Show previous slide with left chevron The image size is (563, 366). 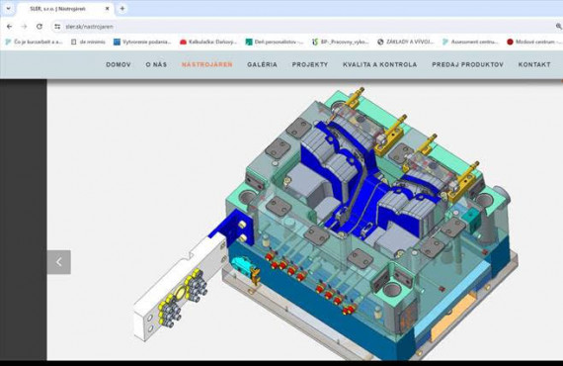pyautogui.click(x=59, y=262)
